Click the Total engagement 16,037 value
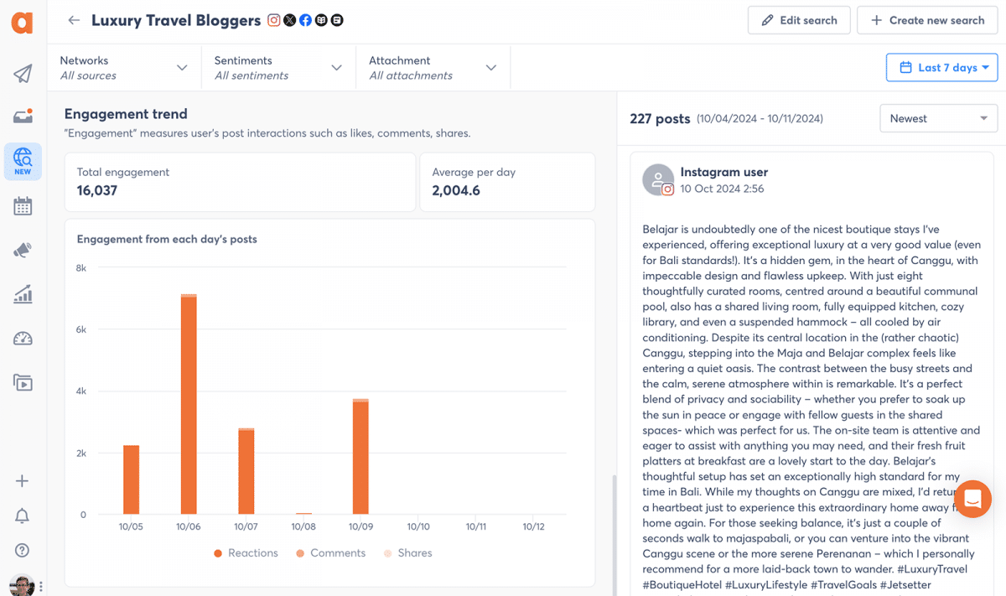 (97, 191)
